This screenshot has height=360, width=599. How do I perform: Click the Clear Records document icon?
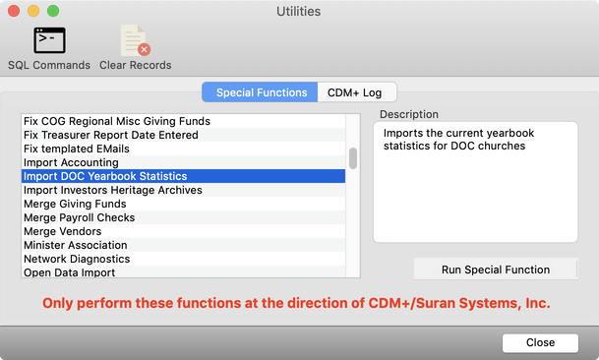[135, 40]
